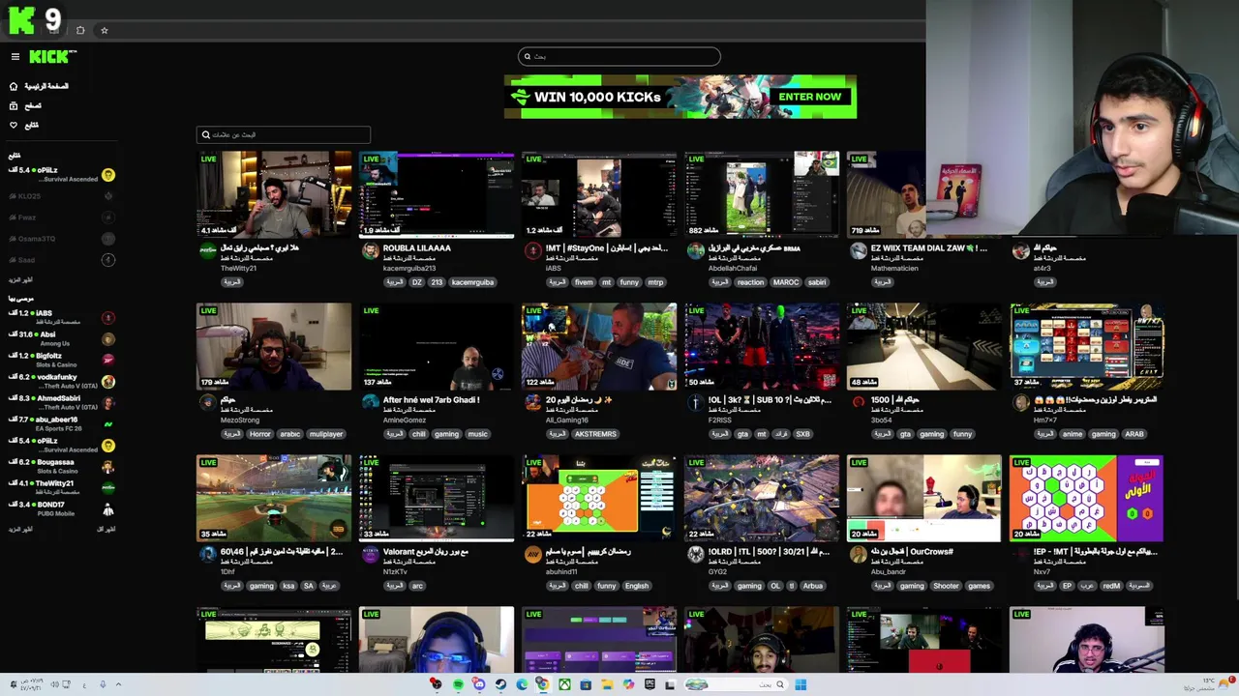Open offline channel KLO25 in sidebar
Viewport: 1239px width, 696px height.
[x=60, y=196]
